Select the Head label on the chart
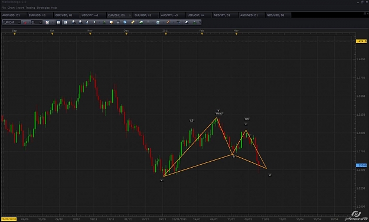This screenshot has height=222, width=369. pyautogui.click(x=219, y=113)
